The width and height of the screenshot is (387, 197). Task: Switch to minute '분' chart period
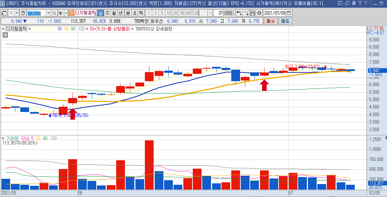pos(128,13)
